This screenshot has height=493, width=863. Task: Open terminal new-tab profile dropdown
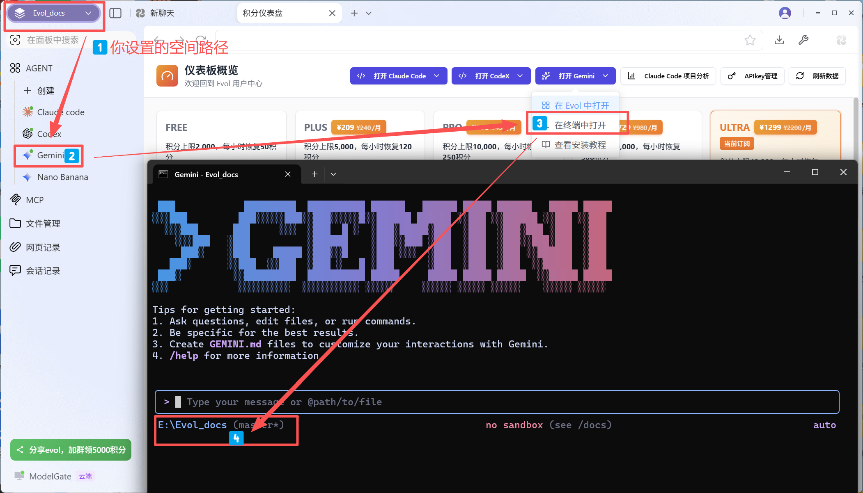click(333, 174)
